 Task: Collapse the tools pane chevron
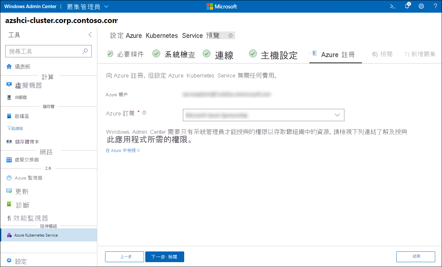[x=90, y=35]
